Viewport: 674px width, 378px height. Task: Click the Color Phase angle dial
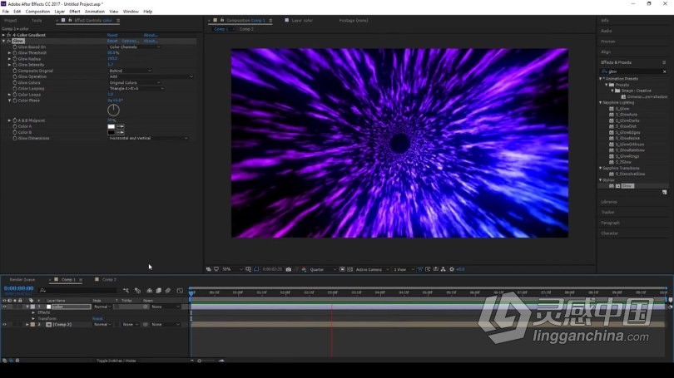click(x=113, y=110)
